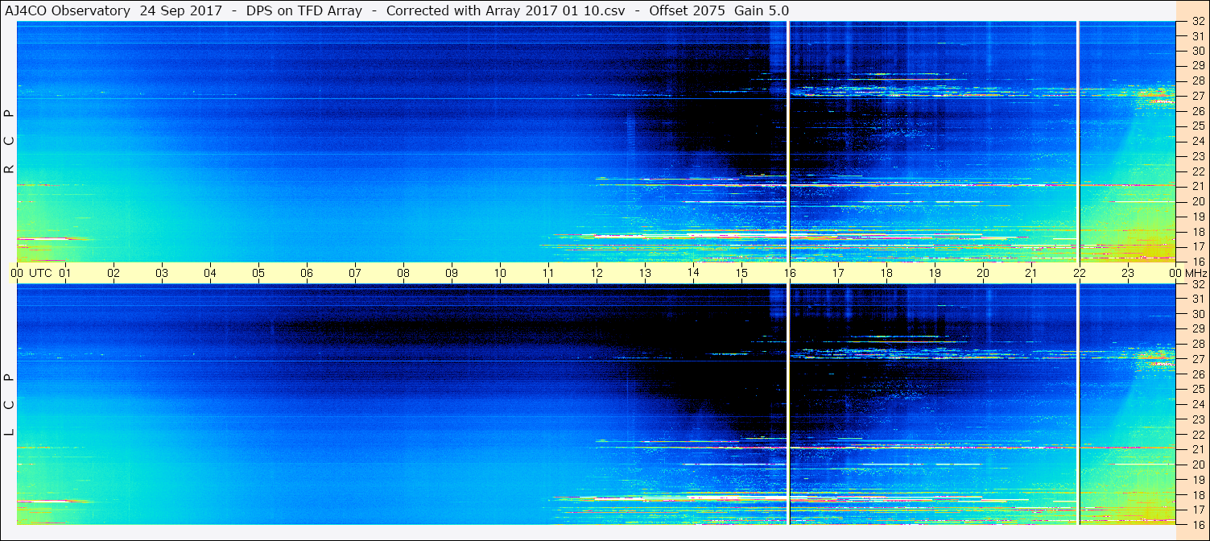The width and height of the screenshot is (1210, 541).
Task: Click the 23 MHz label on the RCP frequency scale
Action: (1197, 156)
